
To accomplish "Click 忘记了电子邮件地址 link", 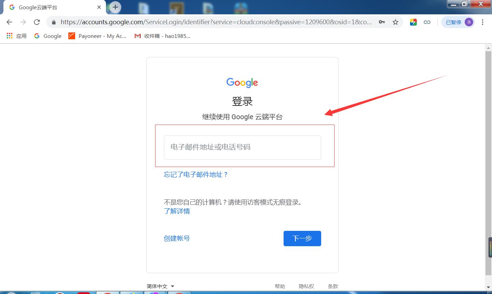I will pos(195,174).
